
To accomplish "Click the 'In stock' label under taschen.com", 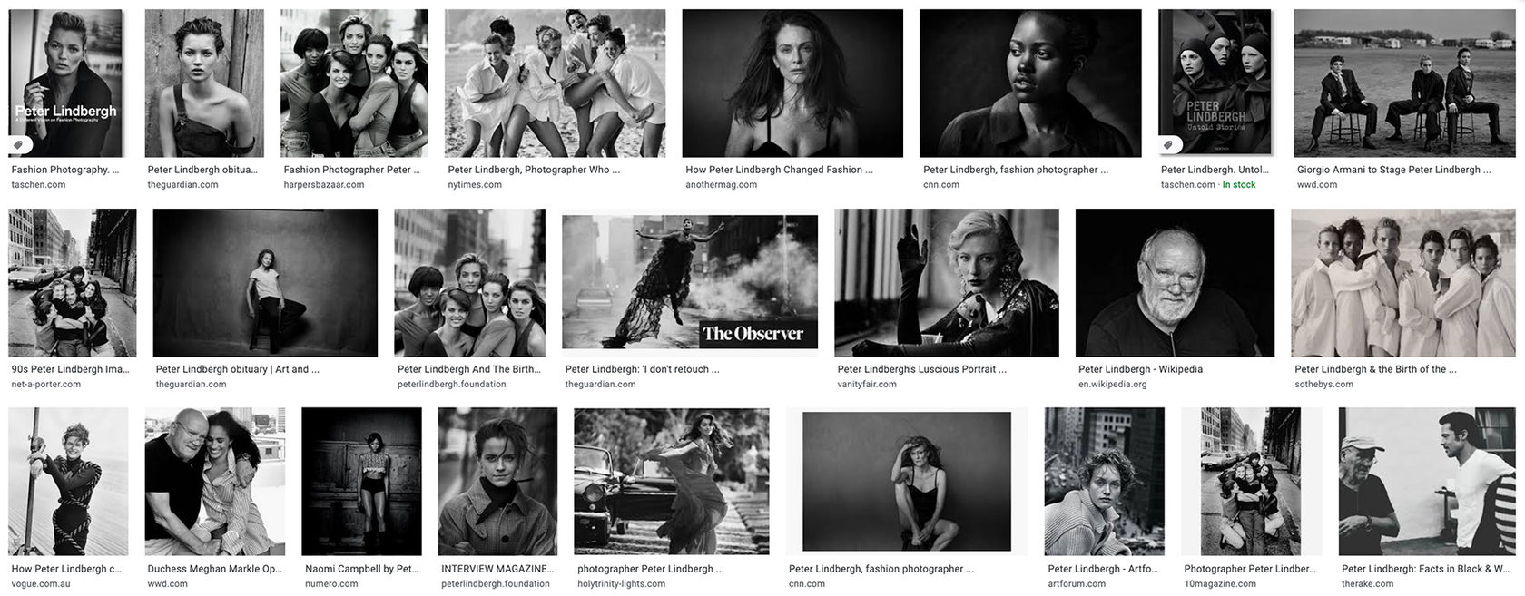I will [1239, 184].
